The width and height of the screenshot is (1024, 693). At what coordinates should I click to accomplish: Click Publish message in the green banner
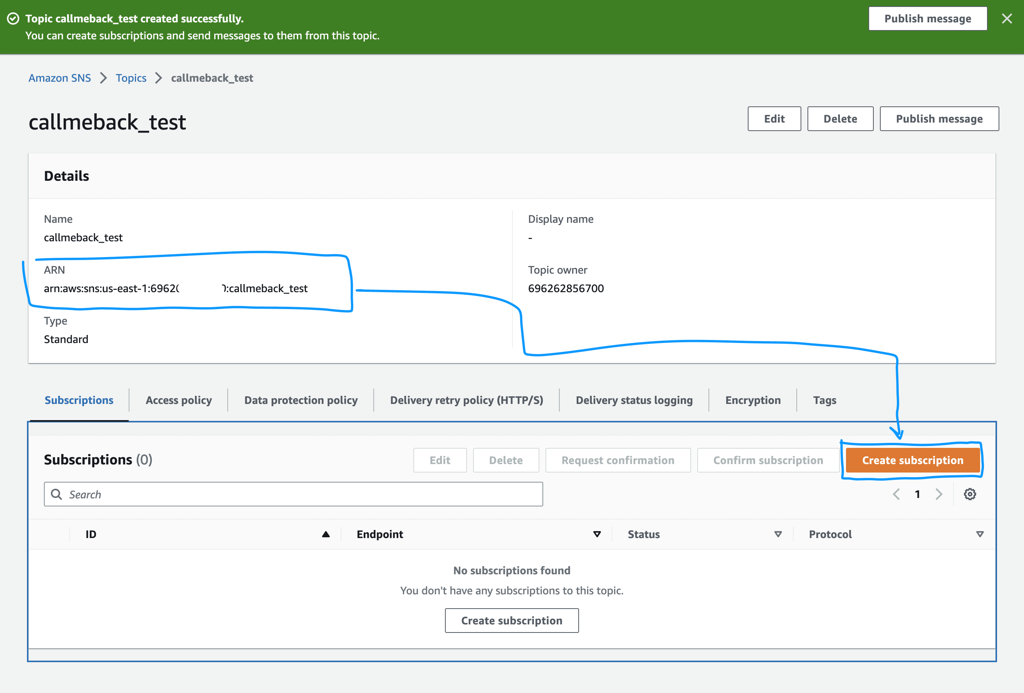coord(928,19)
